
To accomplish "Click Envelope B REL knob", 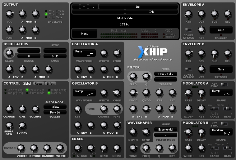I will pos(228,53).
